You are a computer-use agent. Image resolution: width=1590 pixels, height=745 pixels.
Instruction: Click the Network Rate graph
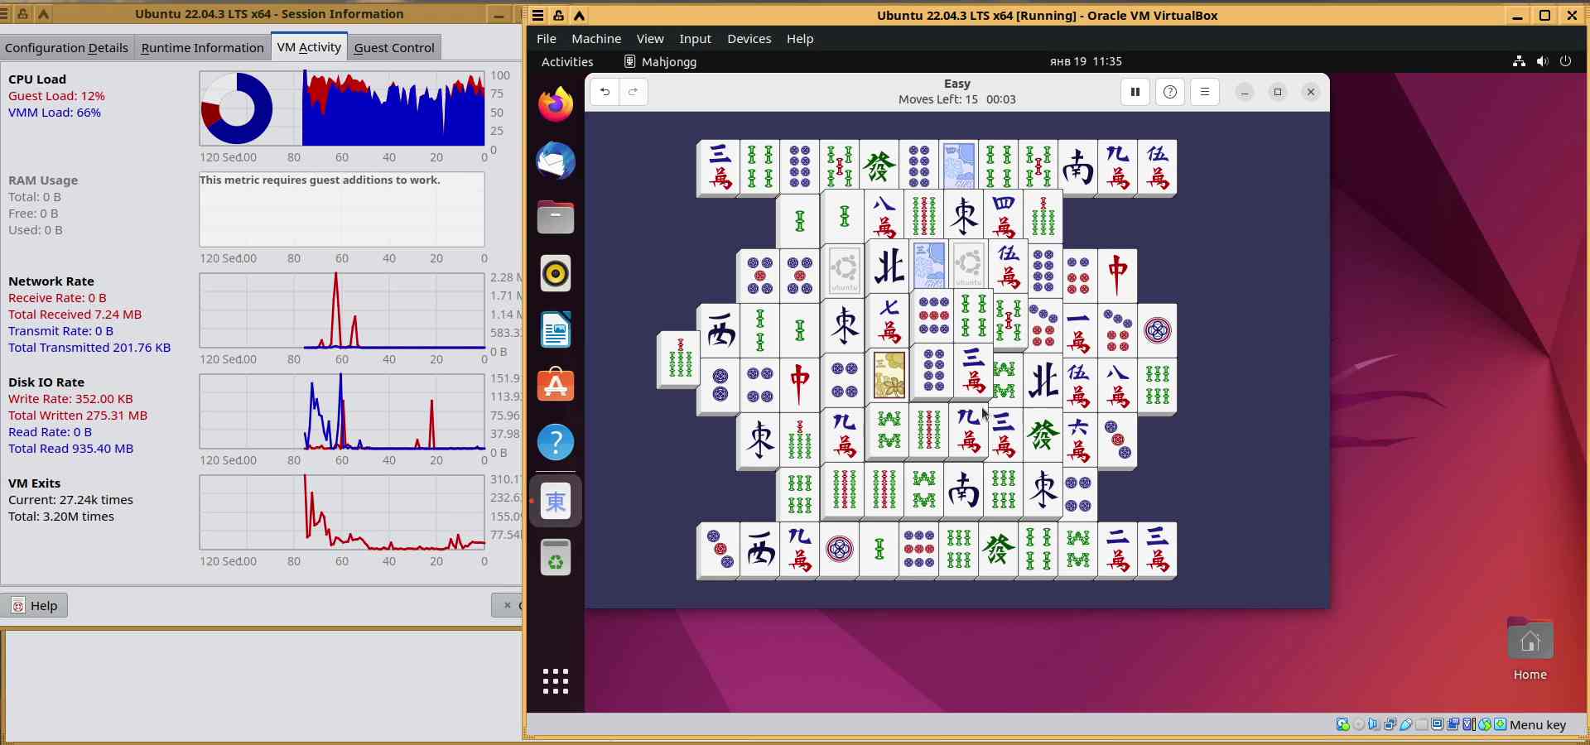coord(342,310)
